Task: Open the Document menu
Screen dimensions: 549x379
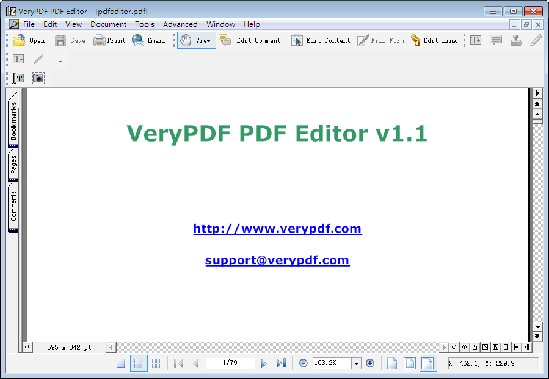Action: pyautogui.click(x=108, y=24)
